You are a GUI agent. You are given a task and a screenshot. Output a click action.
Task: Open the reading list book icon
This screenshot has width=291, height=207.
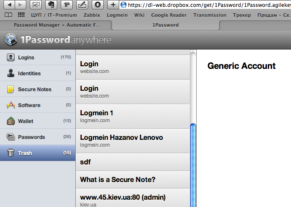8,15
